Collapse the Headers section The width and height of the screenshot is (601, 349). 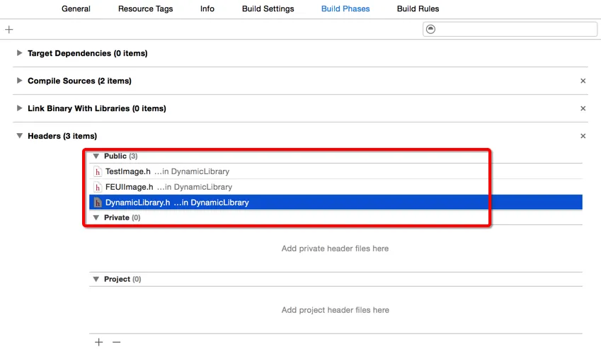coord(19,136)
